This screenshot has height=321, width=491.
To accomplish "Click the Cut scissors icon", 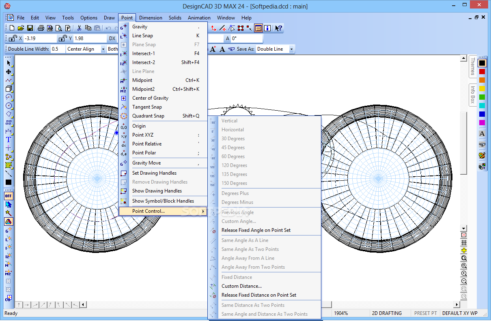I will click(79, 28).
